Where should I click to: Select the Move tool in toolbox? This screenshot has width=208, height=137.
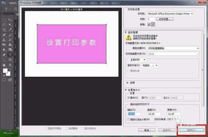(x=10, y=20)
